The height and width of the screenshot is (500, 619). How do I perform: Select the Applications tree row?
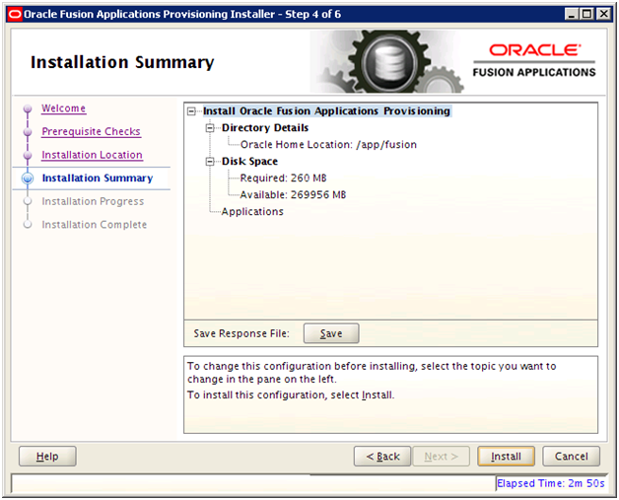[x=252, y=212]
